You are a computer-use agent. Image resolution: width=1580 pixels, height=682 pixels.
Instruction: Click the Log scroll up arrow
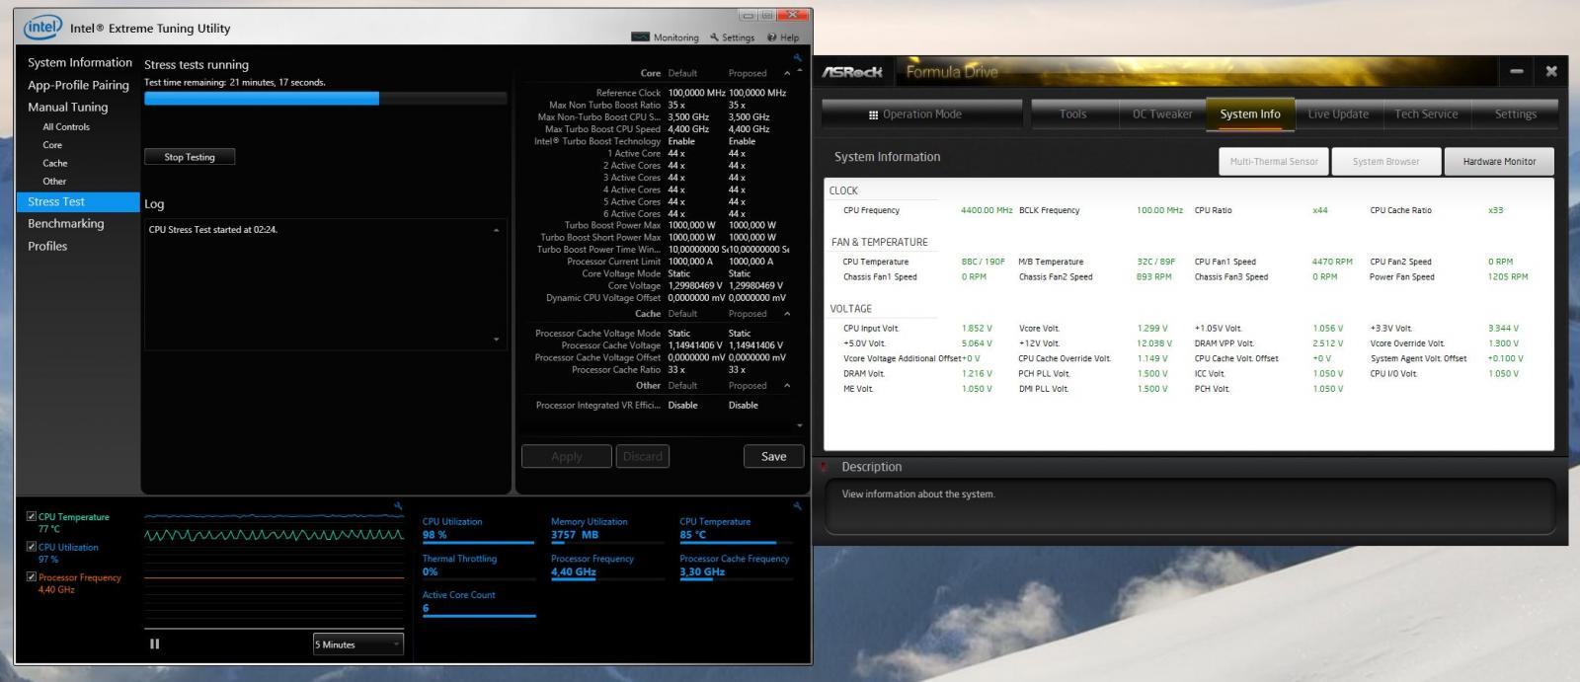496,230
